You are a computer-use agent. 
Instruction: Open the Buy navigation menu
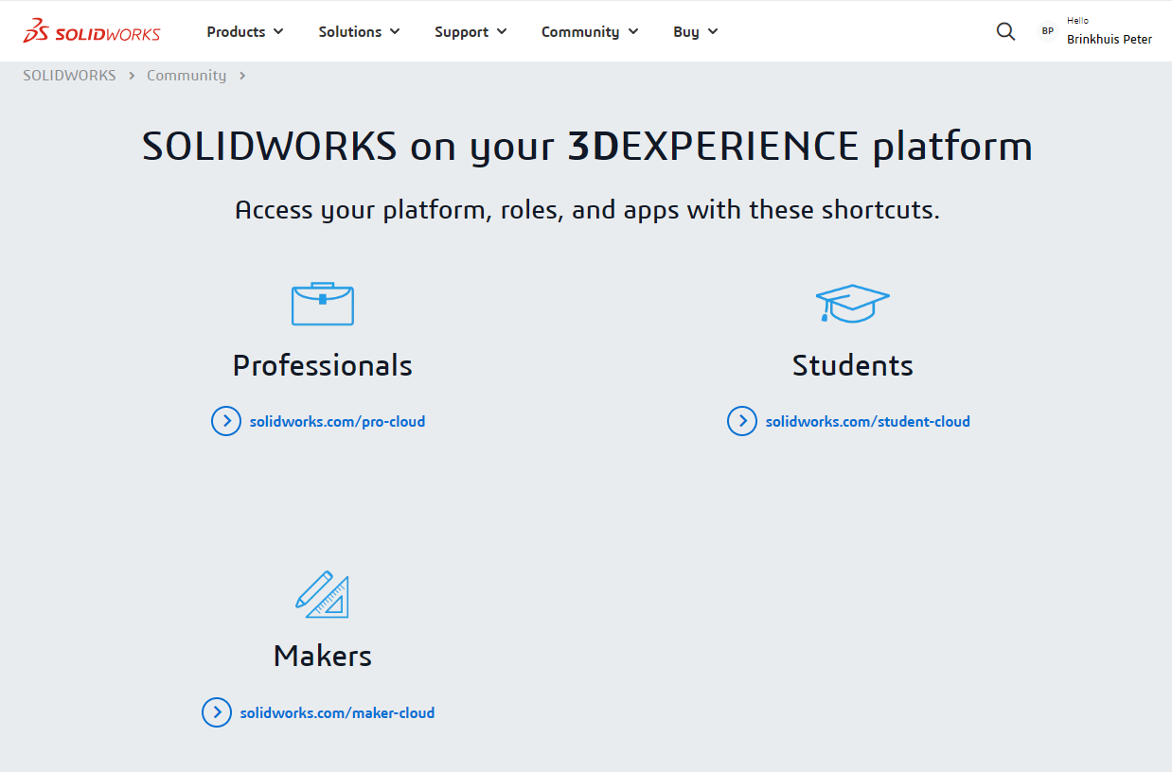point(695,31)
